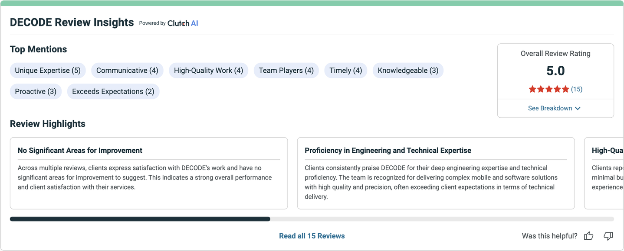
Task: Click the Review Highlights heading
Action: (x=48, y=124)
